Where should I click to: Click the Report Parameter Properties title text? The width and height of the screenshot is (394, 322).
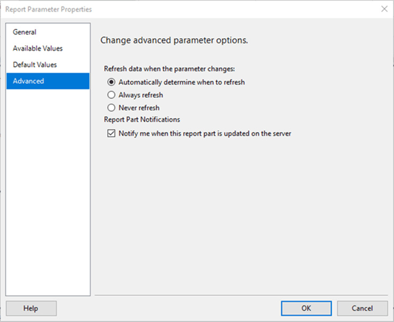point(48,9)
